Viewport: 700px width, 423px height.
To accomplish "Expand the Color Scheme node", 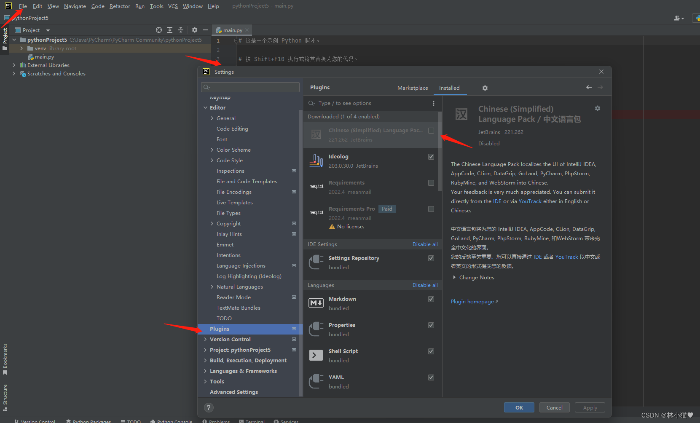I will [212, 150].
